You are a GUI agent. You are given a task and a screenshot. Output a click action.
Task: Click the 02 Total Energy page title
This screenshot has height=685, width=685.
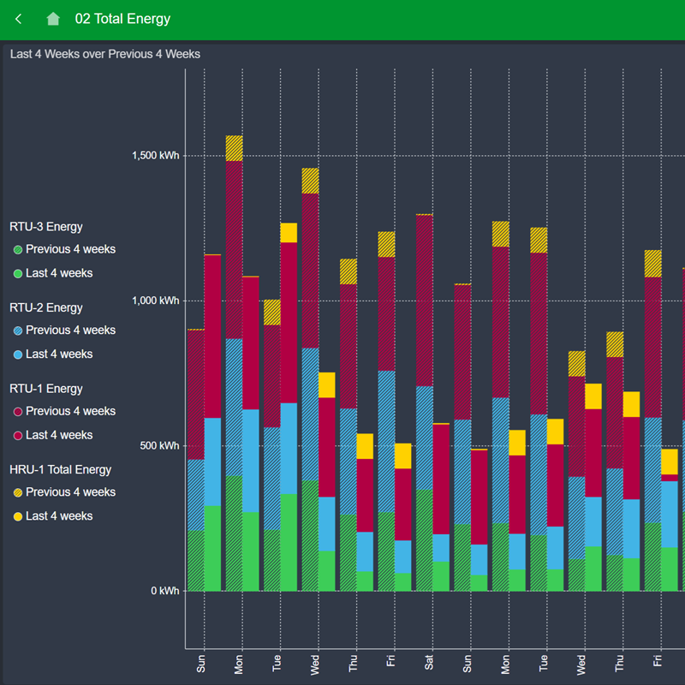[122, 19]
